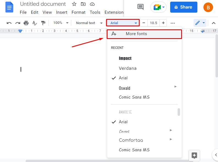The width and height of the screenshot is (218, 162).
Task: Select the Impact font in Recent
Action: point(125,58)
